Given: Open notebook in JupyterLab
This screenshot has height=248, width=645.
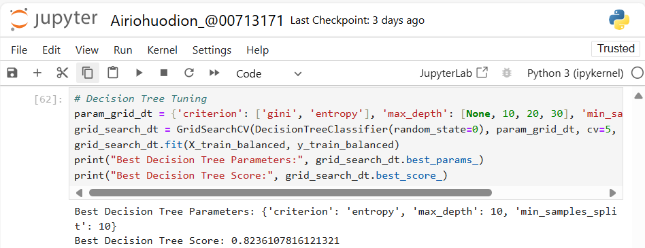Looking at the screenshot, I should [x=453, y=73].
